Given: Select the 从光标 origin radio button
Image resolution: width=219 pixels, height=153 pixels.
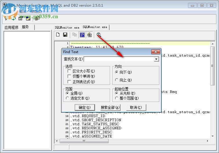Looking at the screenshot, I should click(x=116, y=93).
